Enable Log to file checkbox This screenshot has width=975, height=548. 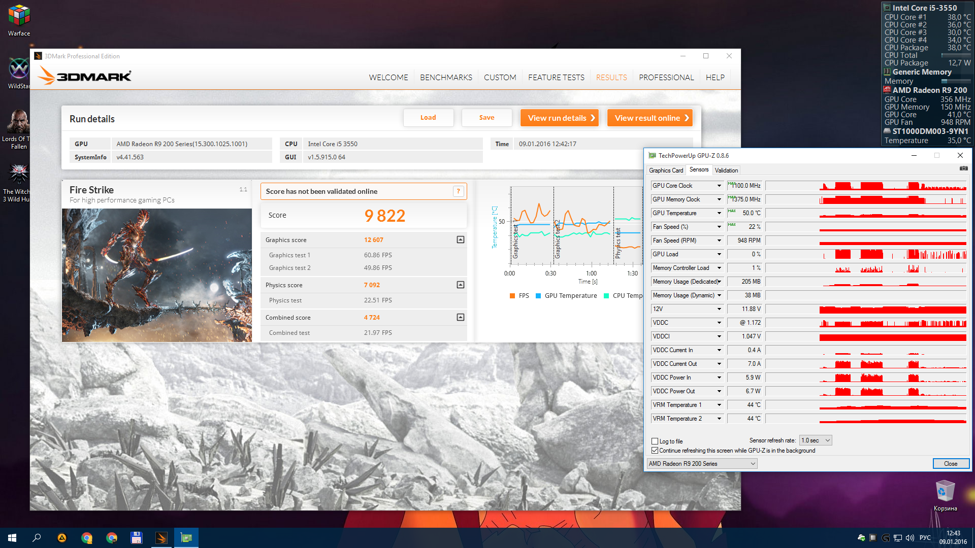pos(655,441)
